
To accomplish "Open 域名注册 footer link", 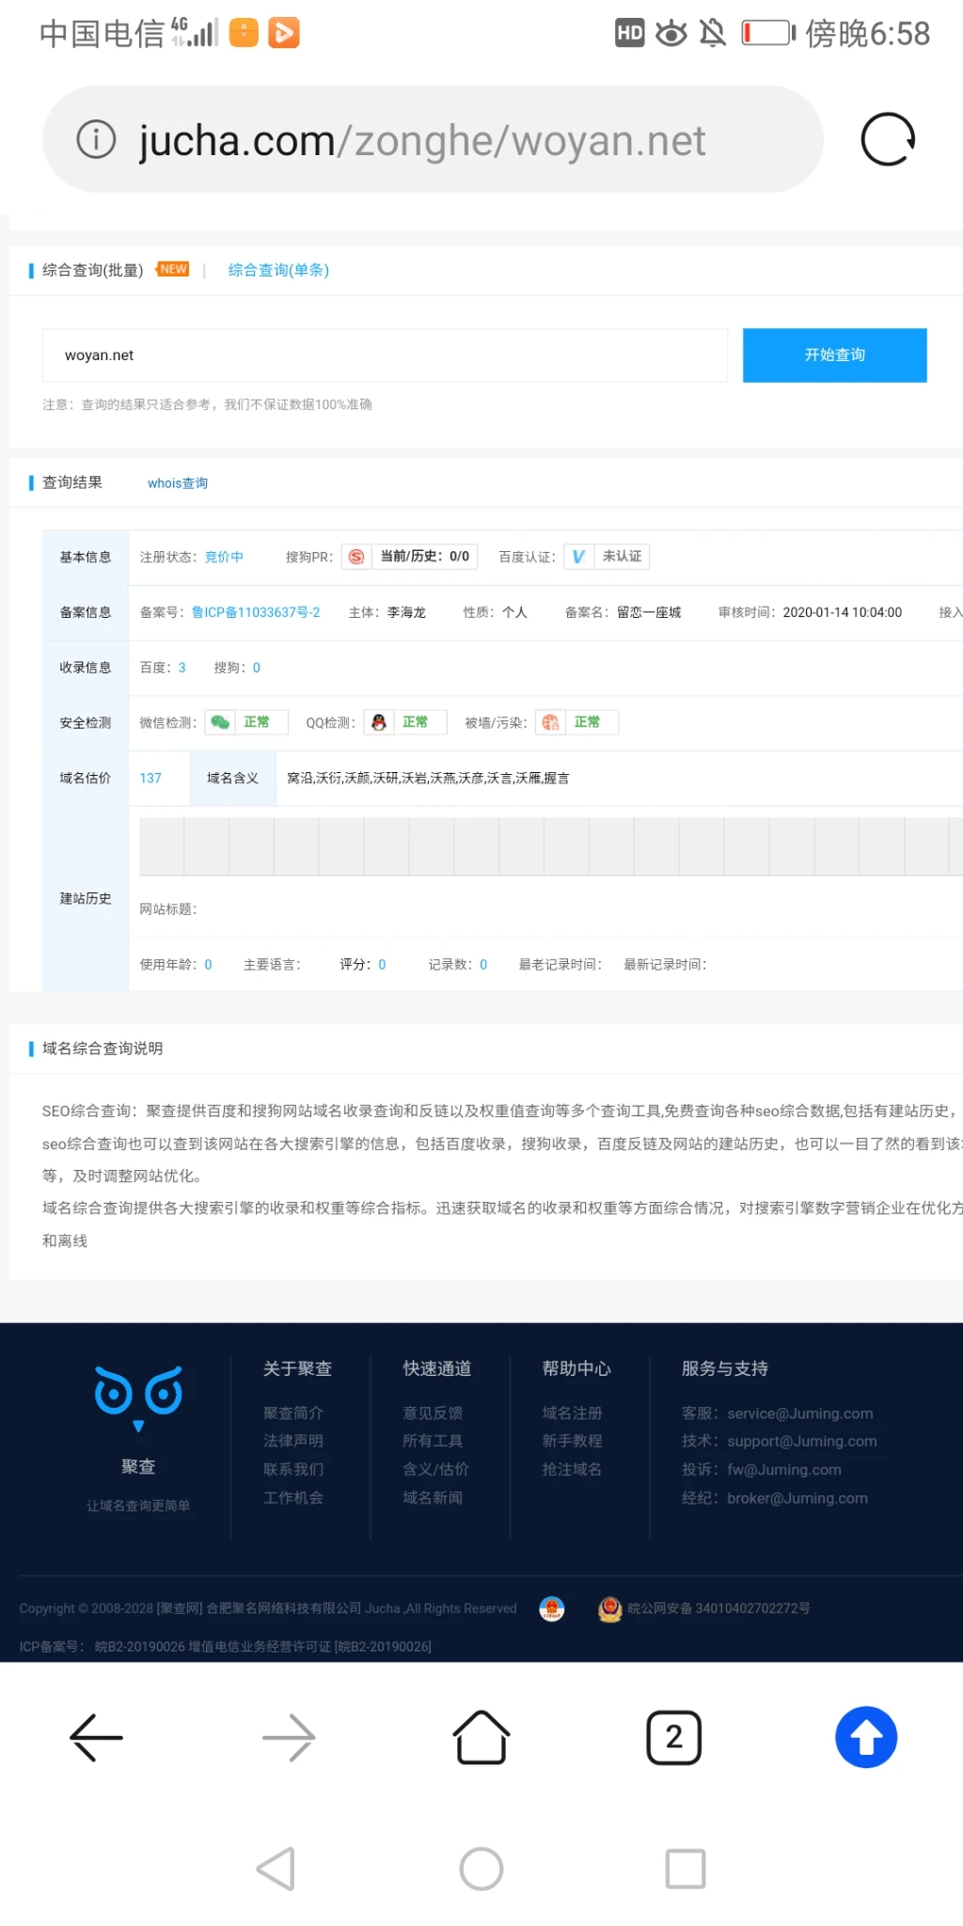I will 572,1413.
